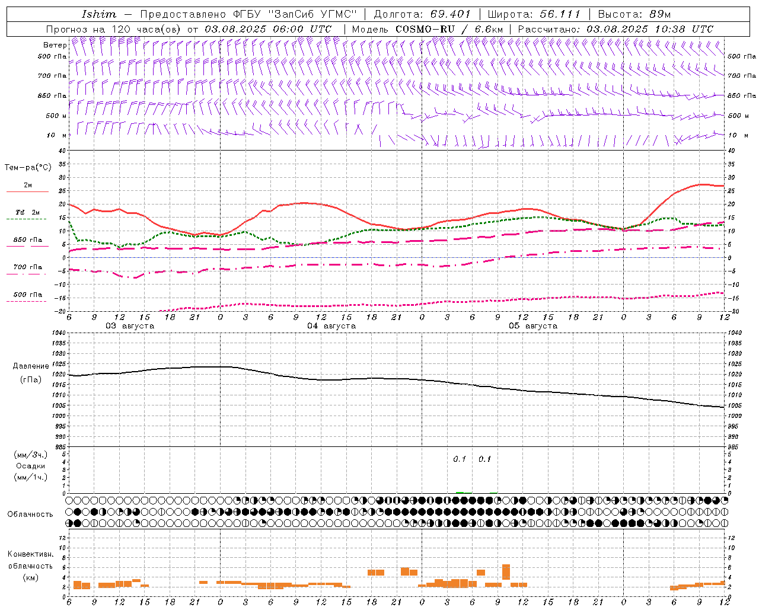759x607 pixels.
Task: Click the '03 августа' date label
Action: (x=130, y=326)
